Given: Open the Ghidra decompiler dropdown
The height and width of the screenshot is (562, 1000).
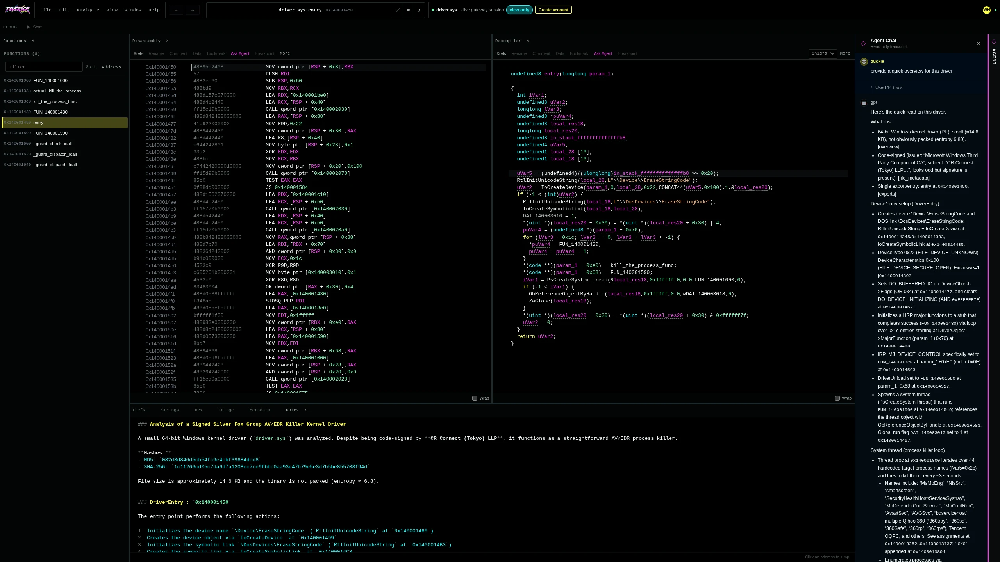Looking at the screenshot, I should (x=823, y=53).
